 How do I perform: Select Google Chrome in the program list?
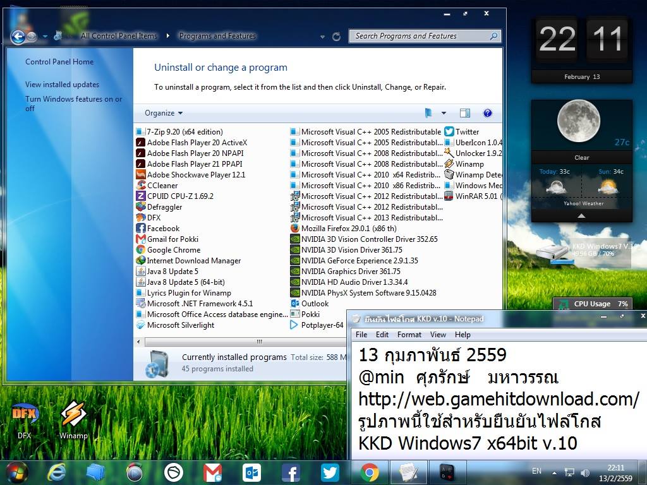coord(168,249)
